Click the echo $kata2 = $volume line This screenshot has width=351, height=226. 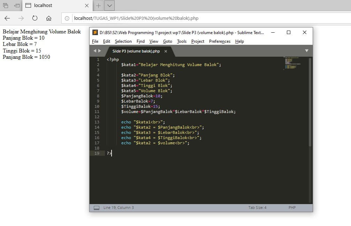155,143
